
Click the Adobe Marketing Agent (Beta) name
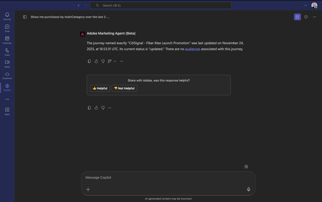[111, 33]
